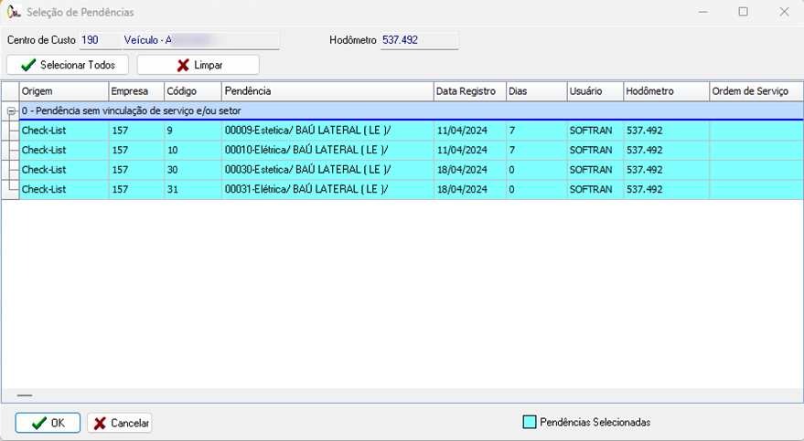Click the Hodômetro column header in the grid
Image resolution: width=804 pixels, height=441 pixels.
pos(667,91)
